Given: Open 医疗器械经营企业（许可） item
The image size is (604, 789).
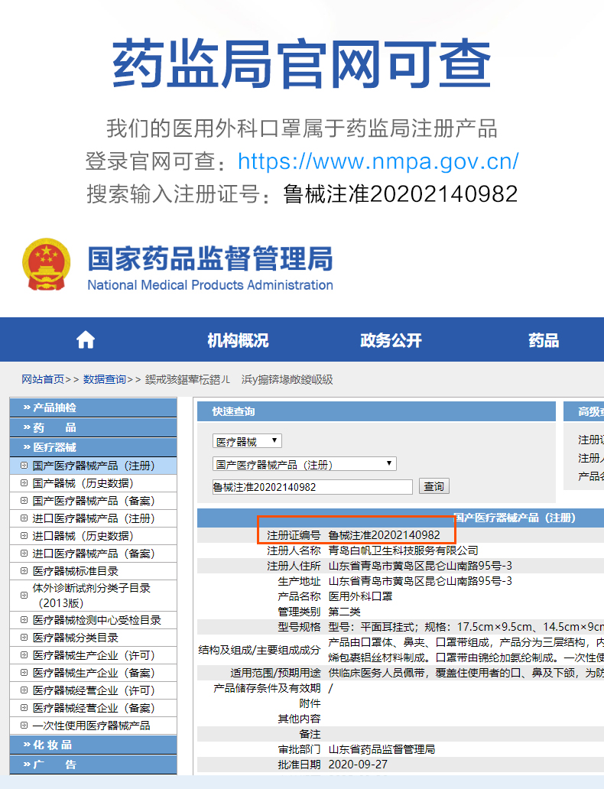Looking at the screenshot, I should coord(93,690).
